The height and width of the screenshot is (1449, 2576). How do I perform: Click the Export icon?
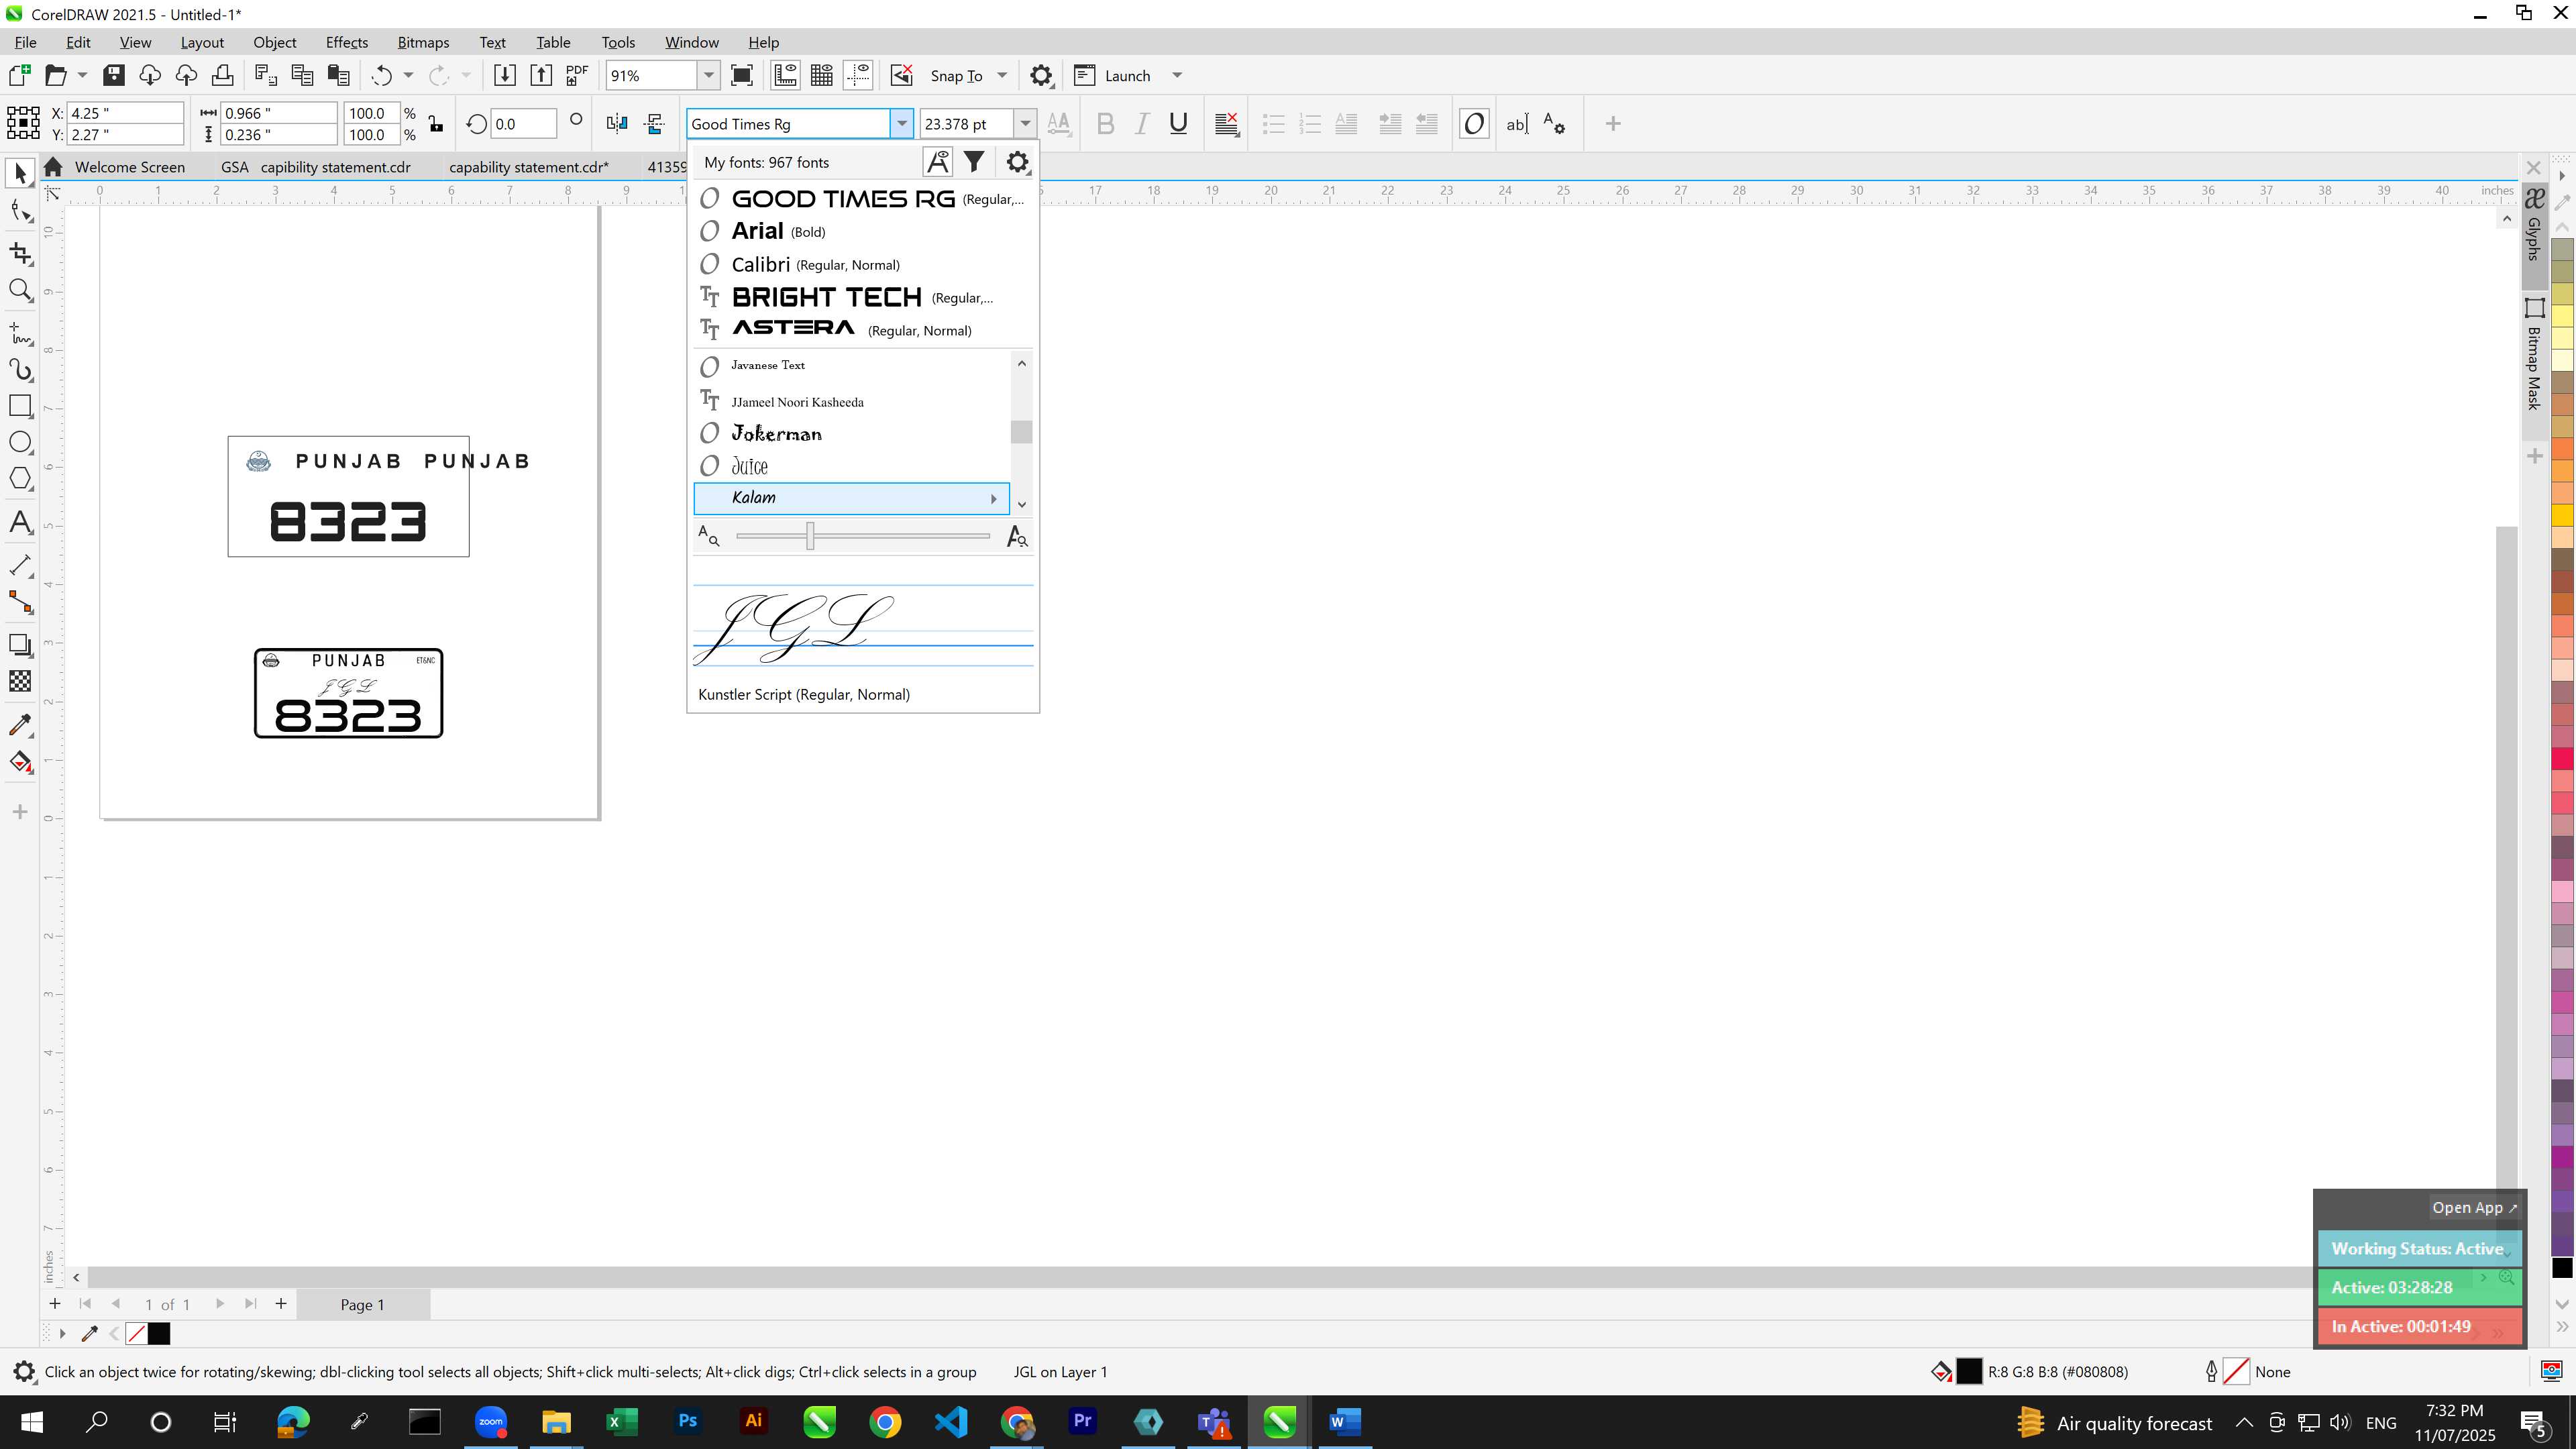click(x=541, y=75)
